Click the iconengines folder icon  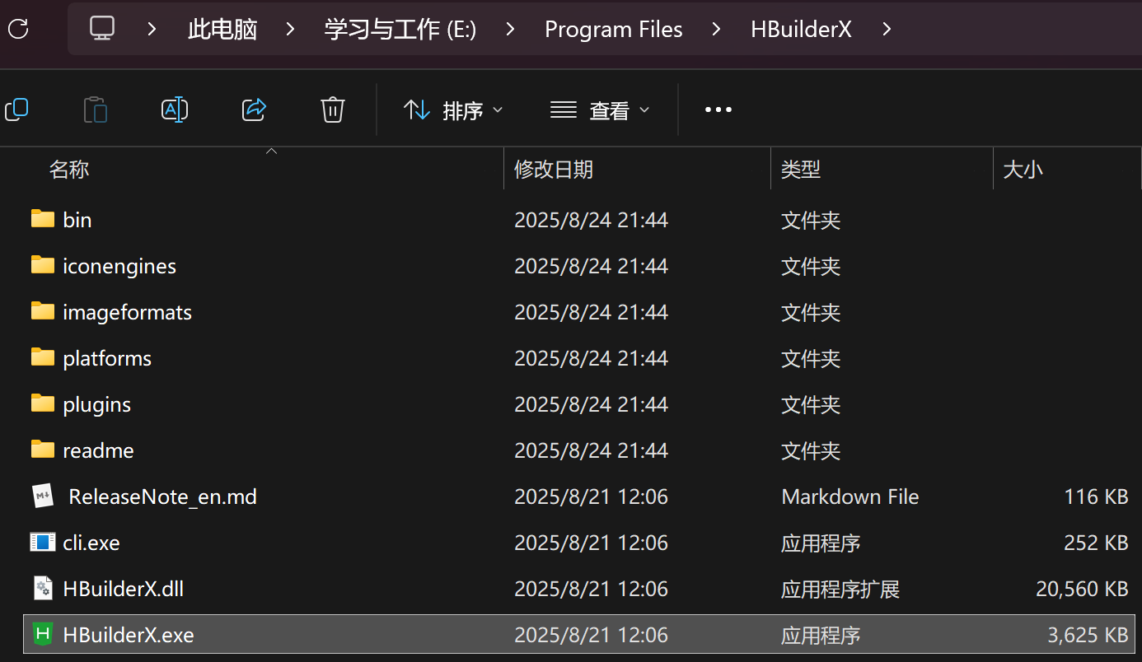point(43,265)
